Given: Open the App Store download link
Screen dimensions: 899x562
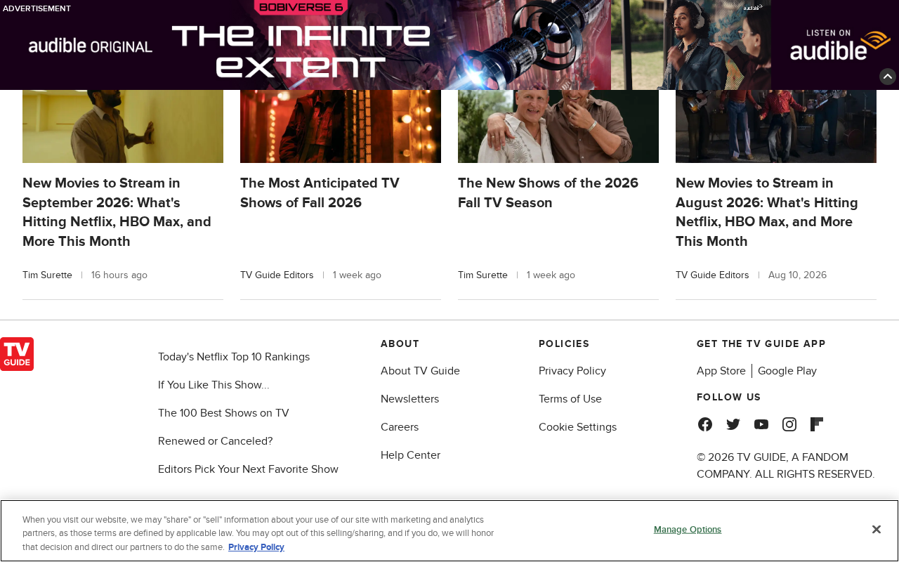Looking at the screenshot, I should [721, 371].
